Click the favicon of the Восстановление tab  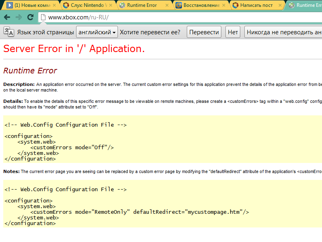coord(179,5)
